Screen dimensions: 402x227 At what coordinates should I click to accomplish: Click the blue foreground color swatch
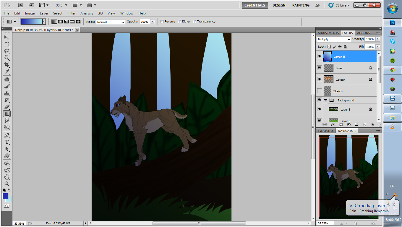pyautogui.click(x=5, y=196)
